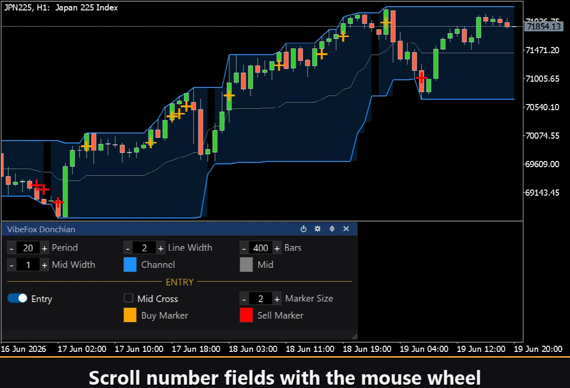Close the VibeFox Donchian panel
This screenshot has width=570, height=388.
coord(346,229)
